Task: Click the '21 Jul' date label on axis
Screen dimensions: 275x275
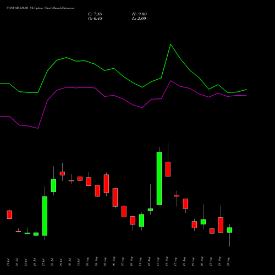Action: point(8,262)
